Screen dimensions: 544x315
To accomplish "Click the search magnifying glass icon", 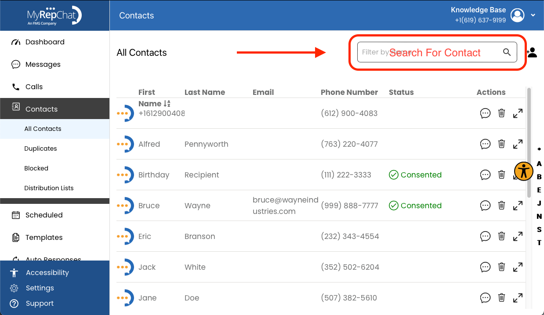I will [x=507, y=52].
